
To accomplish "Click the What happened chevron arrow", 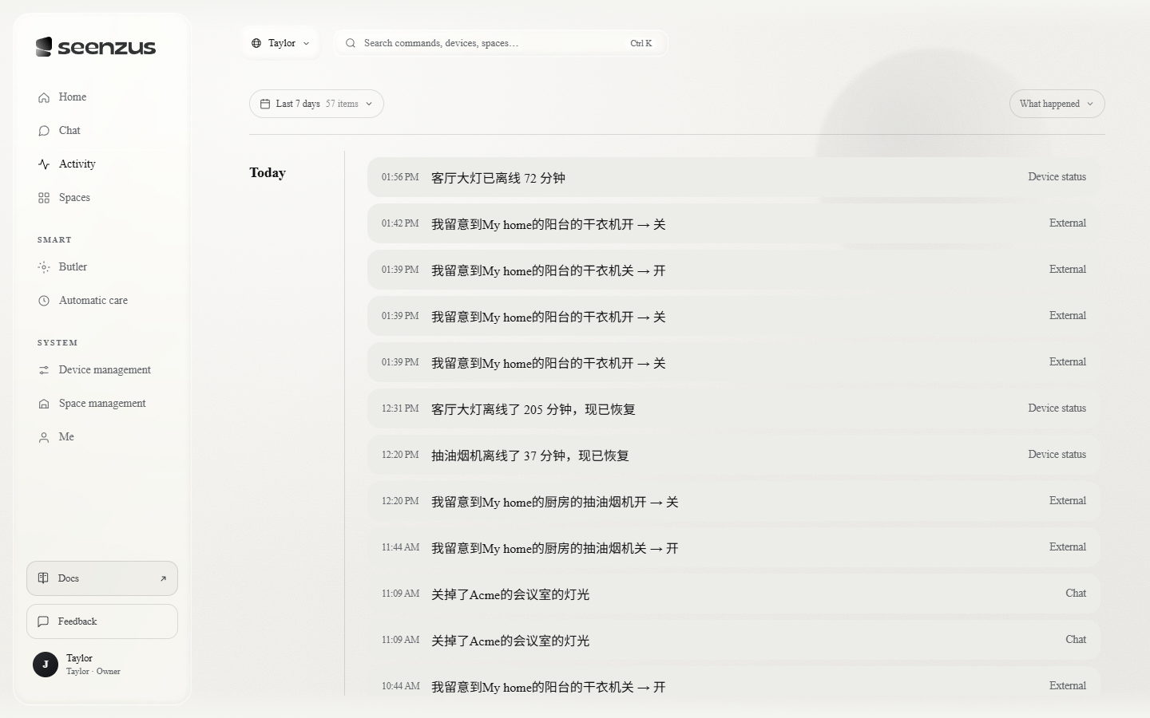I will [1090, 104].
